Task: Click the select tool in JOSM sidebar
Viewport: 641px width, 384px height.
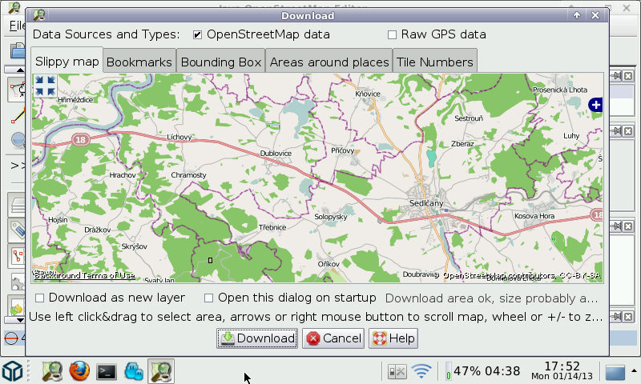Action: point(16,90)
